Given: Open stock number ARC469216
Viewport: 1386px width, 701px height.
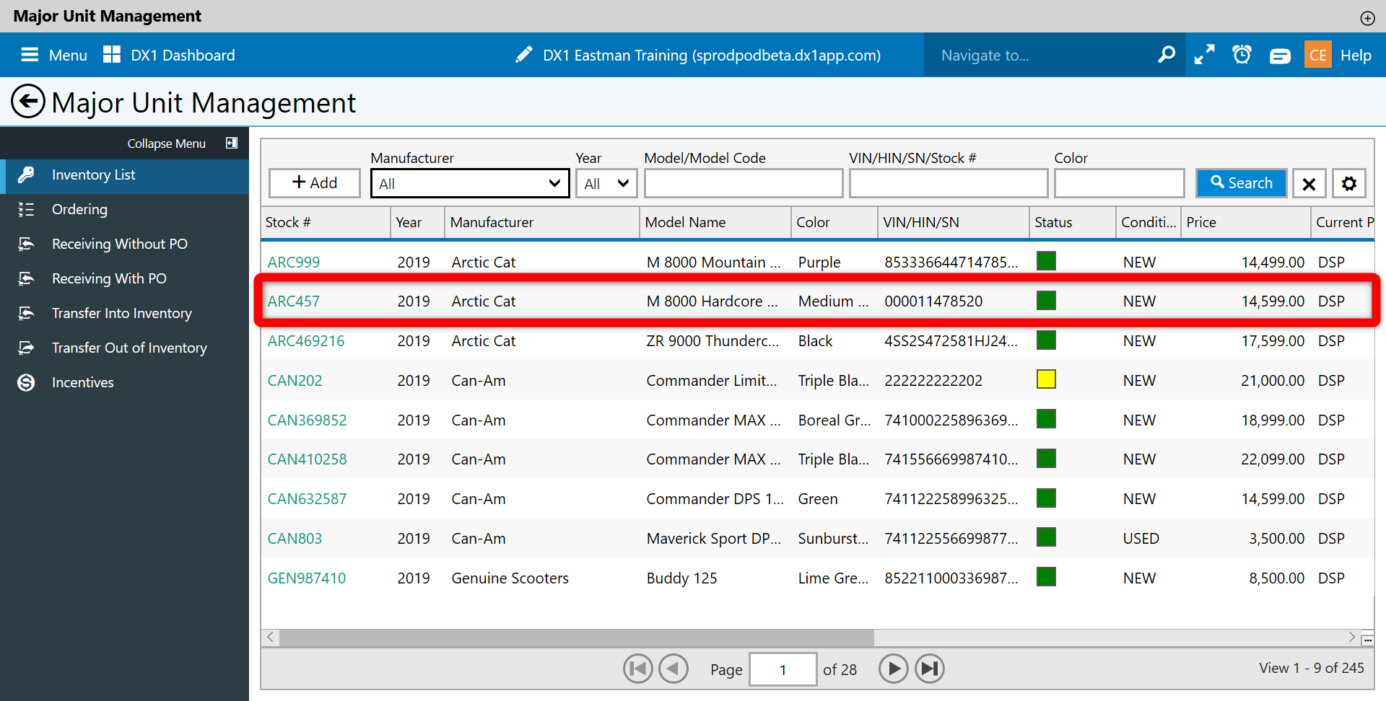Looking at the screenshot, I should point(306,341).
